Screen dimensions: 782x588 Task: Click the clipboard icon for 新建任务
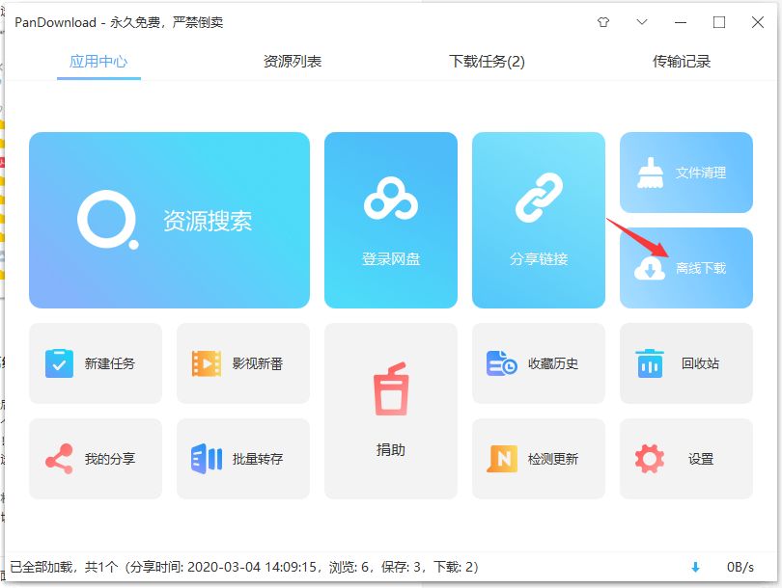coord(59,363)
